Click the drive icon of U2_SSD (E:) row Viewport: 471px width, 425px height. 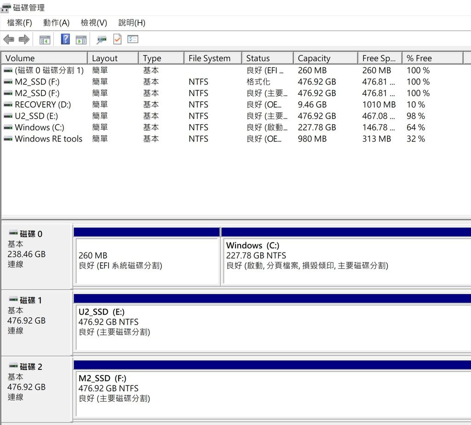[8, 116]
